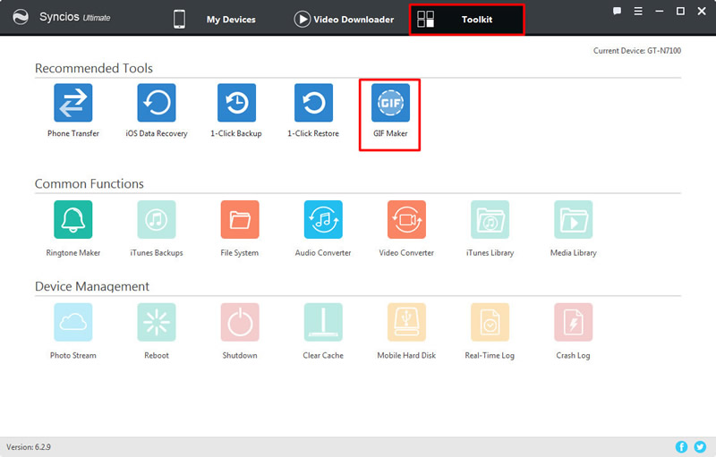
Task: Switch to the Toolkit tab
Action: pyautogui.click(x=466, y=20)
